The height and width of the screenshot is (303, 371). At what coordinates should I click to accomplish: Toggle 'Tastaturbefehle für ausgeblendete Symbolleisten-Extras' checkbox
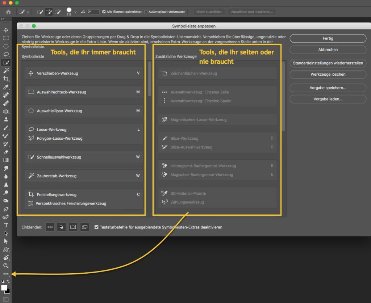96,227
